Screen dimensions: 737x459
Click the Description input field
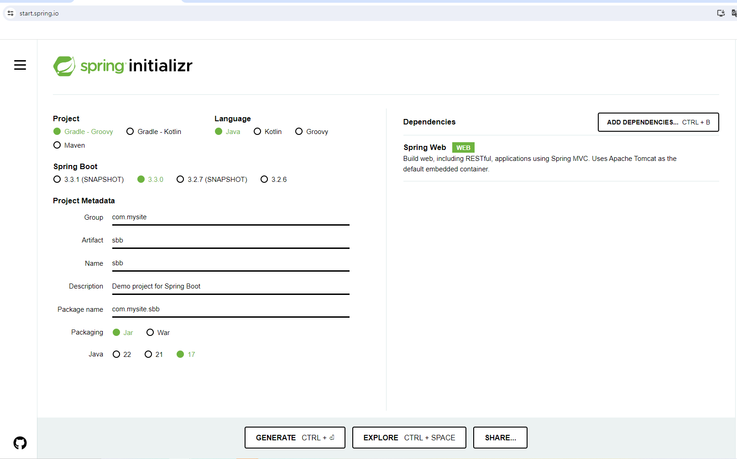[231, 286]
